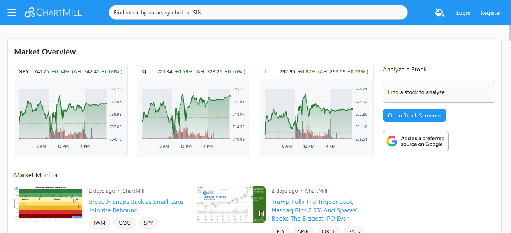Open the market breadth trend thumbnail

48,204
